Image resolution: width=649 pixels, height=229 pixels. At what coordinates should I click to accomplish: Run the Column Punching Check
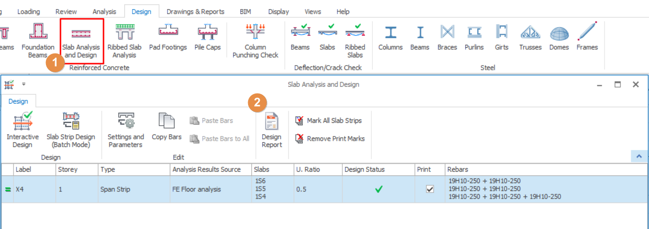(x=255, y=40)
